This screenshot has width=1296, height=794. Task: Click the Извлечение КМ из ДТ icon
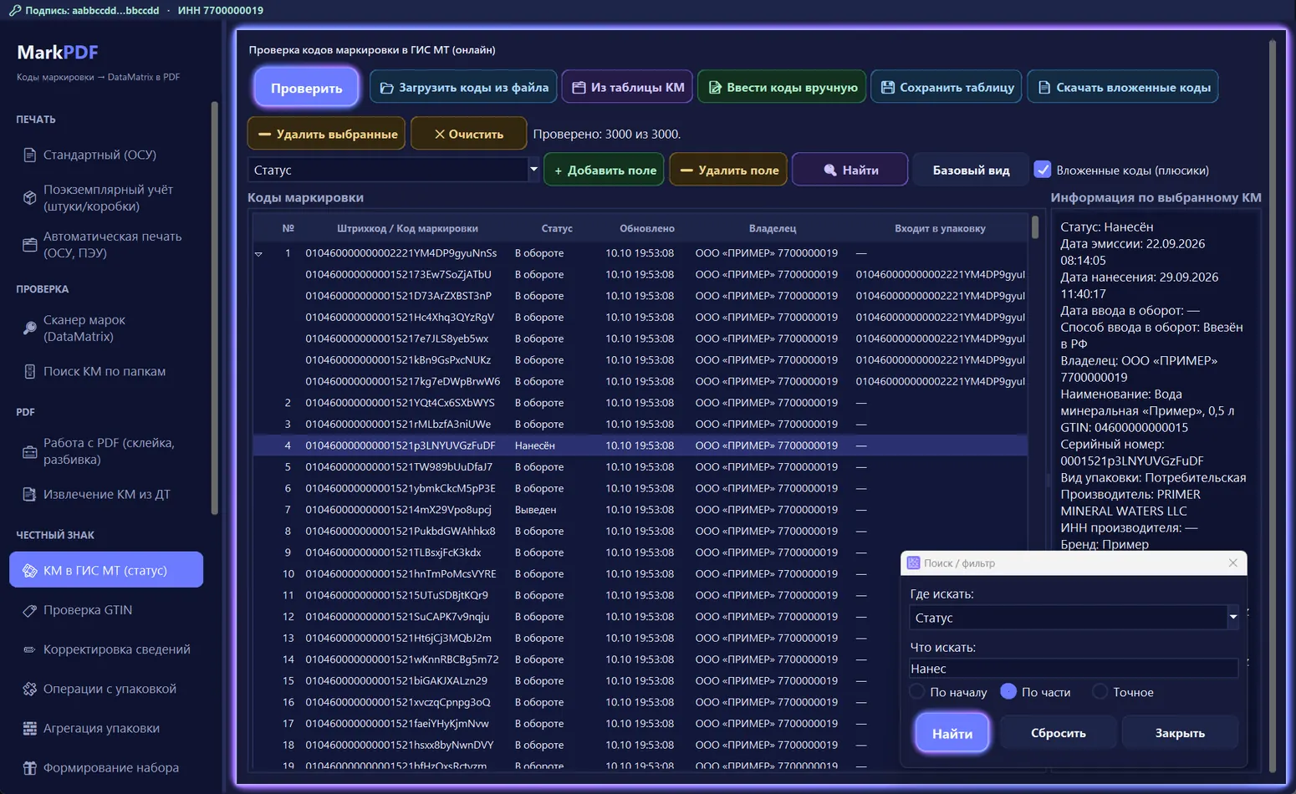click(29, 494)
